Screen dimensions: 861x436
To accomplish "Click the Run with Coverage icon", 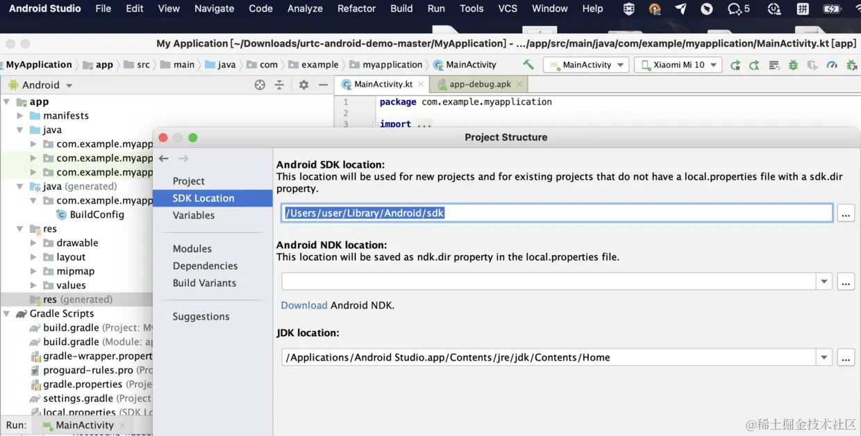I will coord(812,65).
